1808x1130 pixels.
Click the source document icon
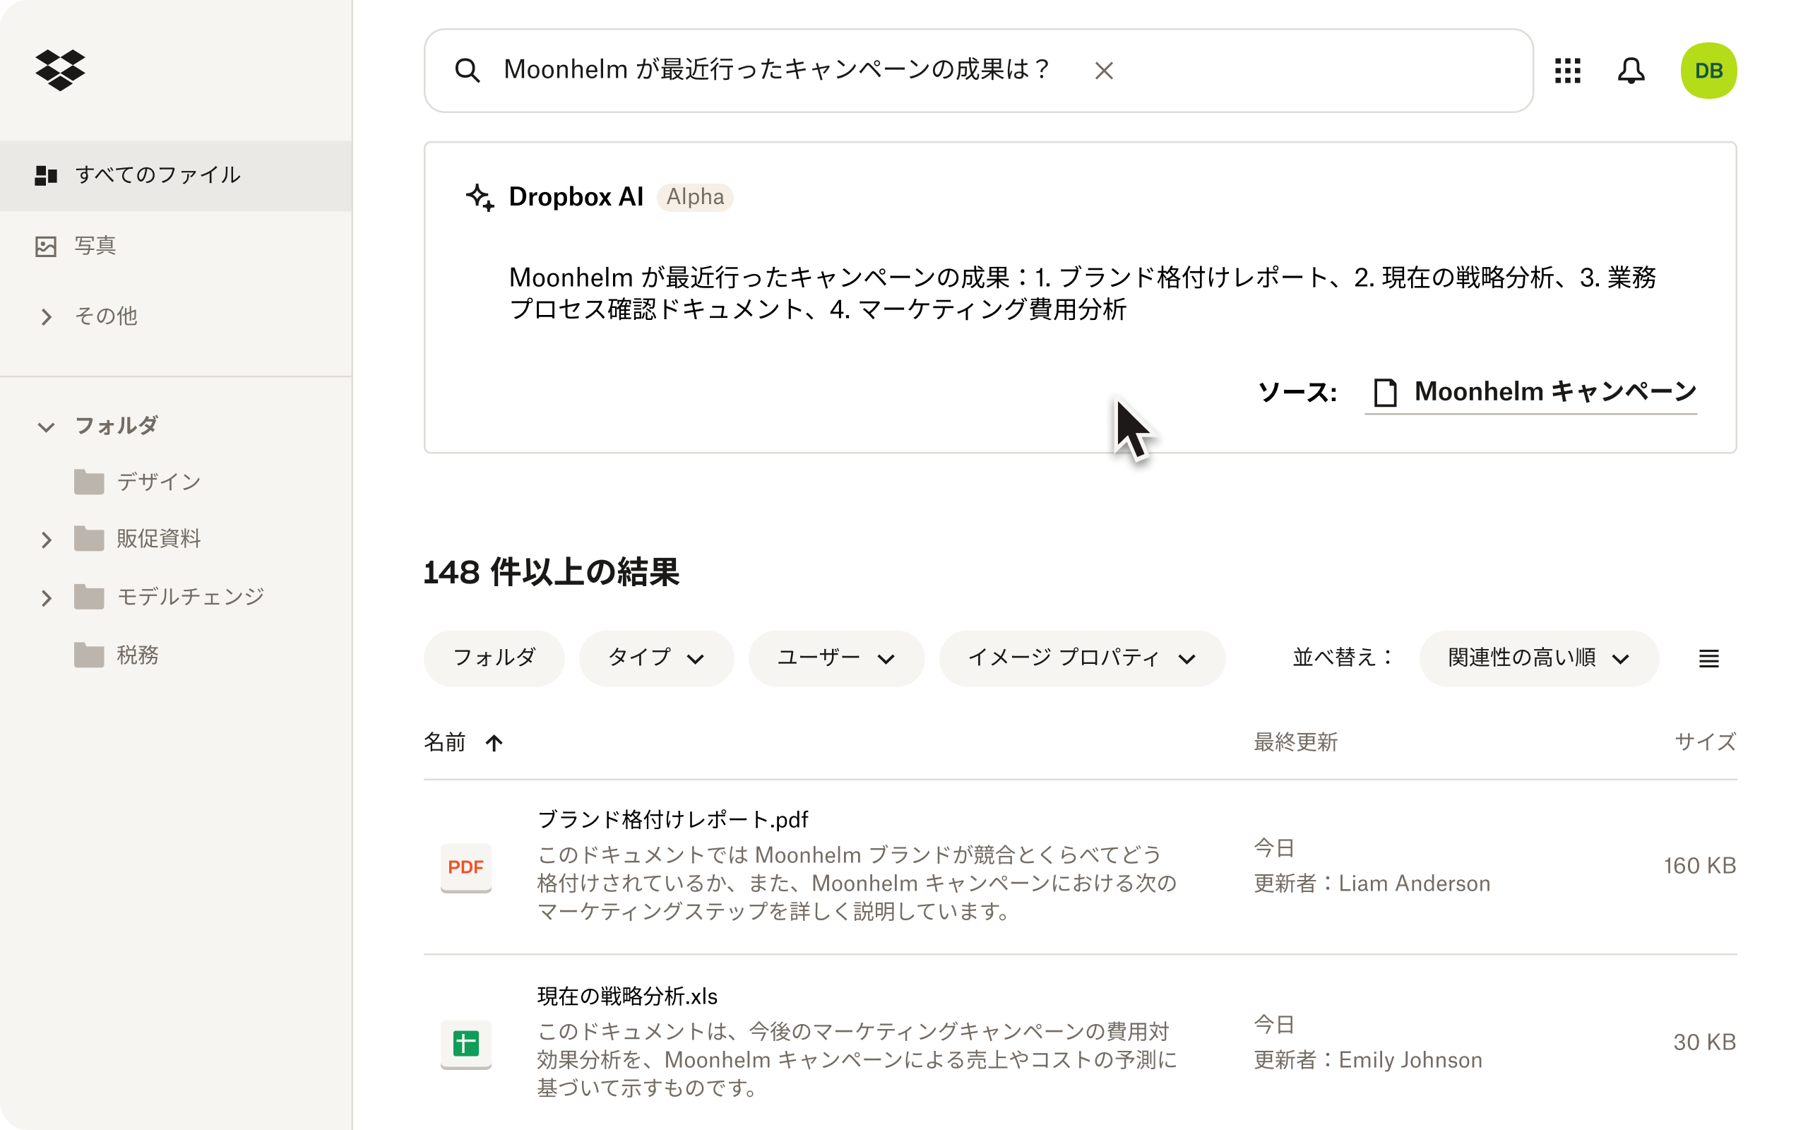coord(1385,391)
